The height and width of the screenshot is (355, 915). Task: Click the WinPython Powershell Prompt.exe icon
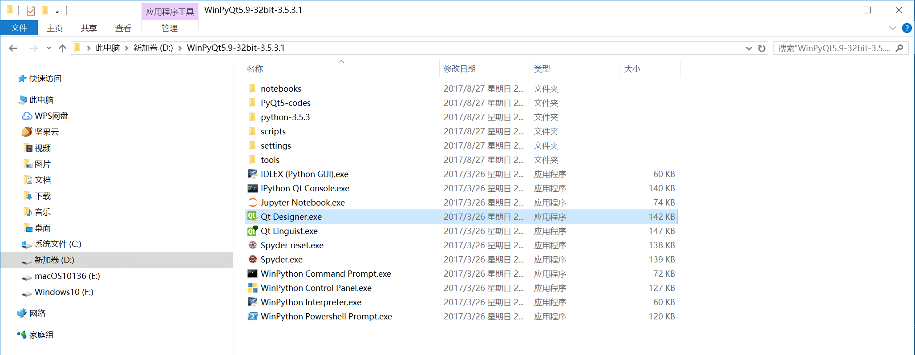click(x=252, y=316)
